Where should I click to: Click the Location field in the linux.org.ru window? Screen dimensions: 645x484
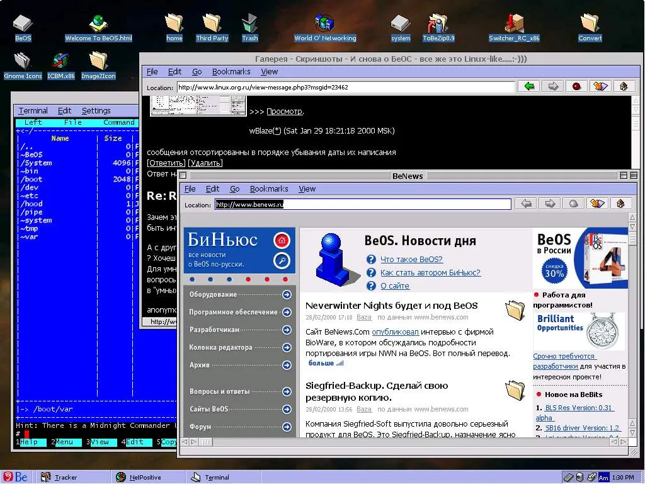pos(346,87)
